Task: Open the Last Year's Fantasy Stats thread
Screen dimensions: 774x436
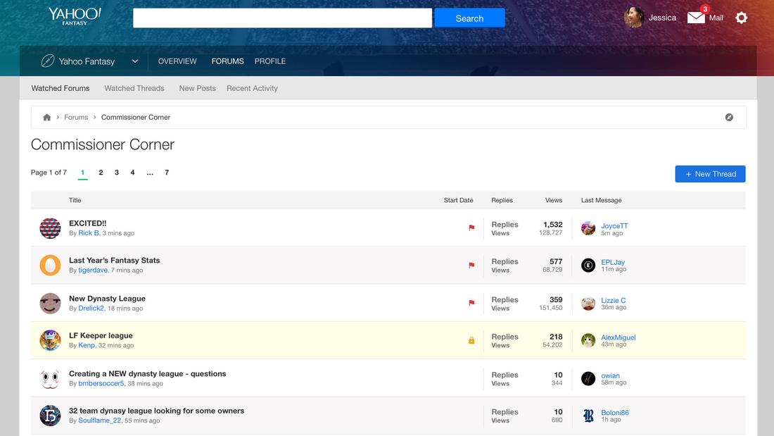Action: coord(114,260)
